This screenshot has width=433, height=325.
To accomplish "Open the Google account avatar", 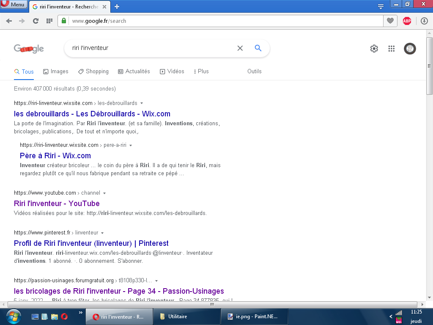I will pos(410,49).
